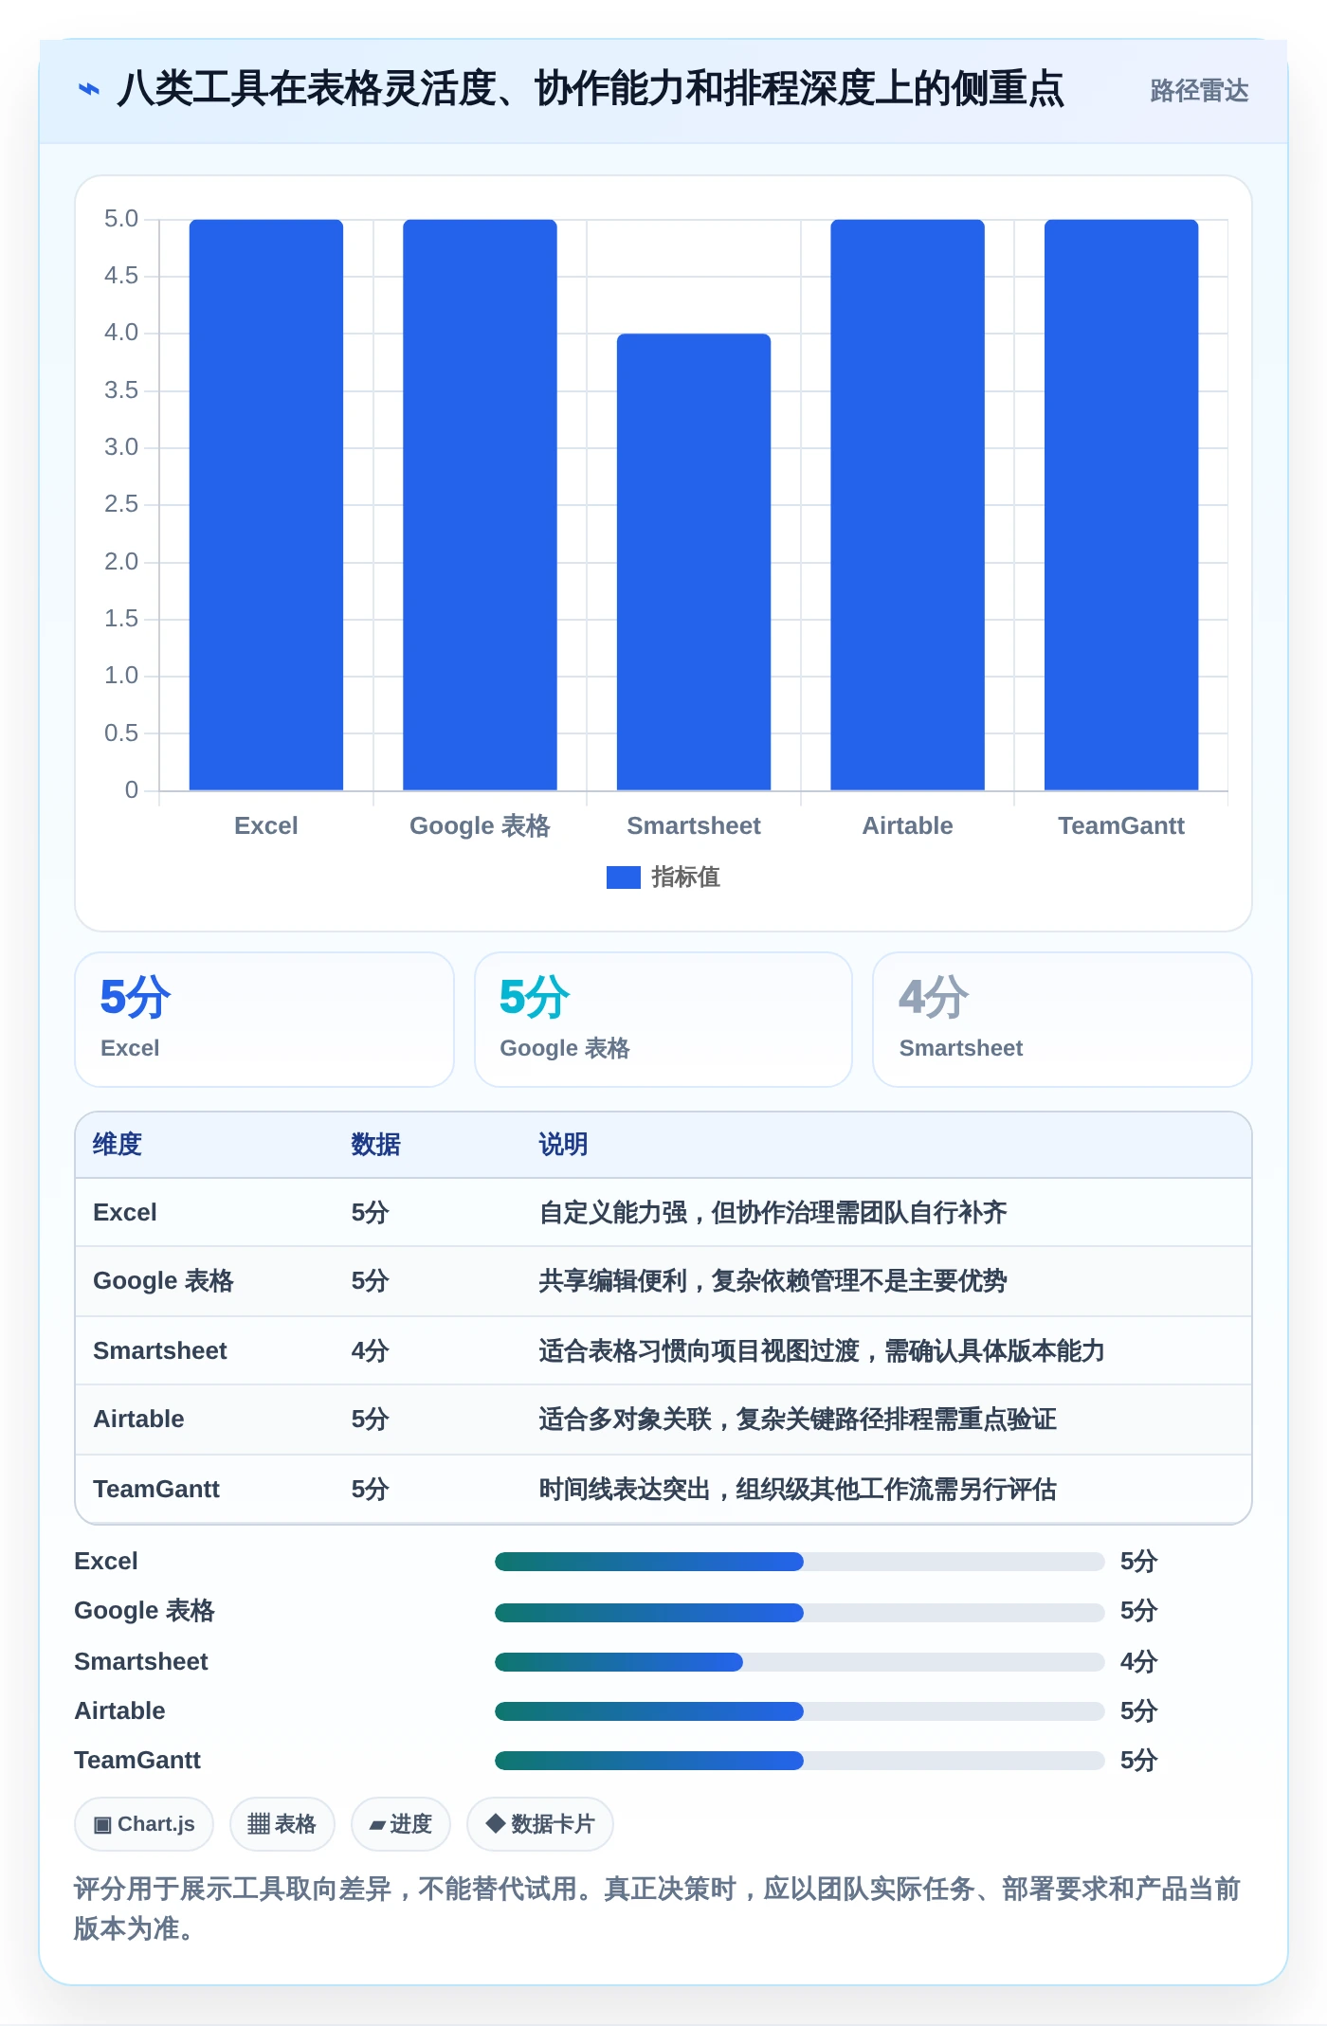This screenshot has width=1327, height=2026.
Task: Click the 路径雷达 label in the header
Action: [1198, 91]
